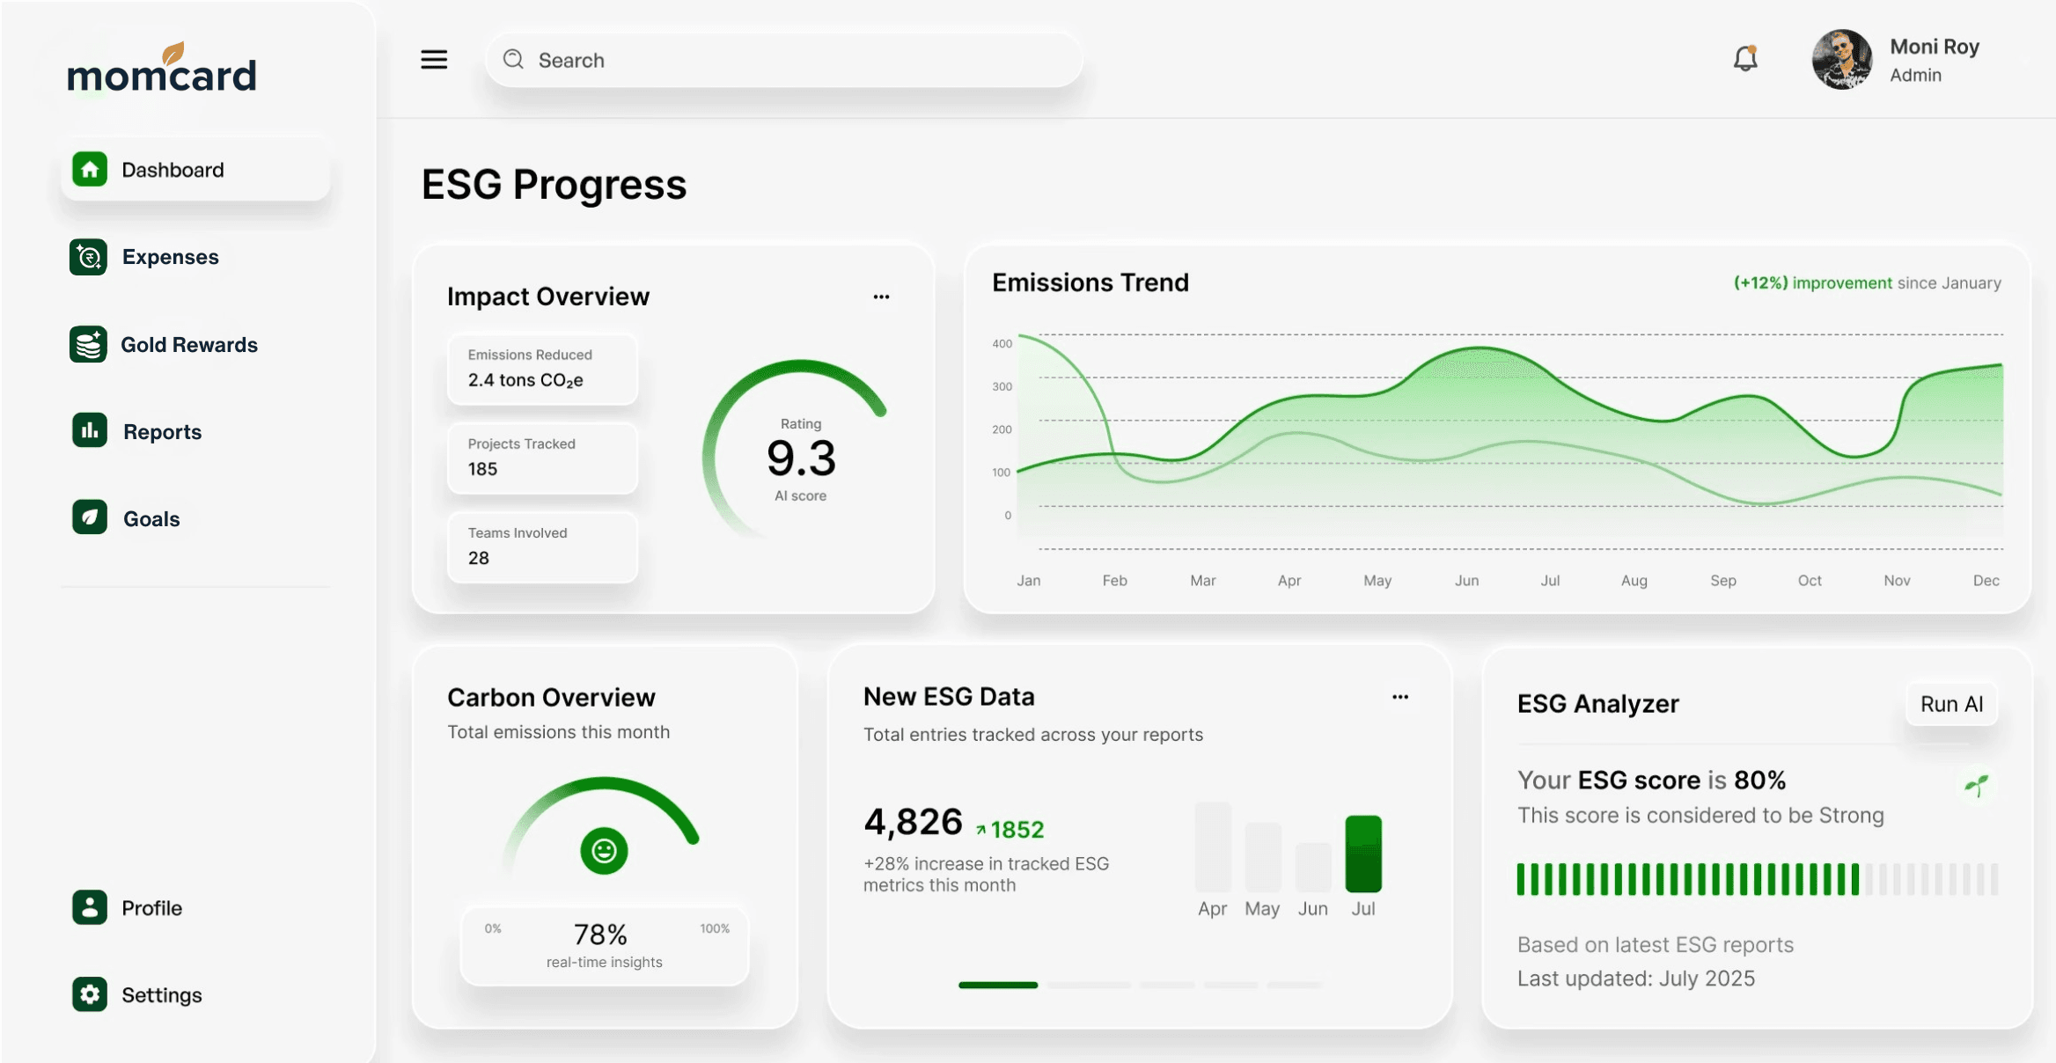The height and width of the screenshot is (1063, 2056).
Task: Click the 400 axis label on chart
Action: [1002, 344]
